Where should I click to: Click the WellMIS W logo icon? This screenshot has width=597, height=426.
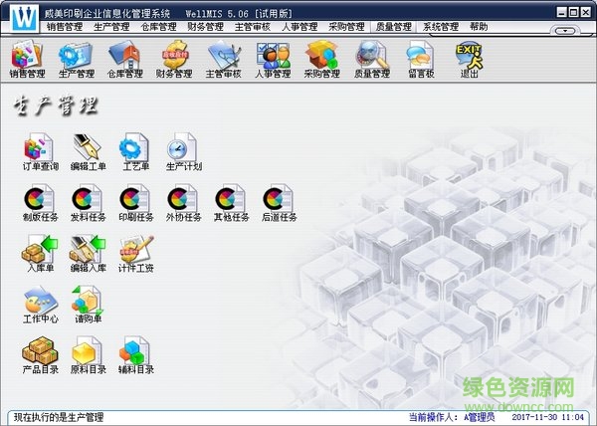pos(24,18)
